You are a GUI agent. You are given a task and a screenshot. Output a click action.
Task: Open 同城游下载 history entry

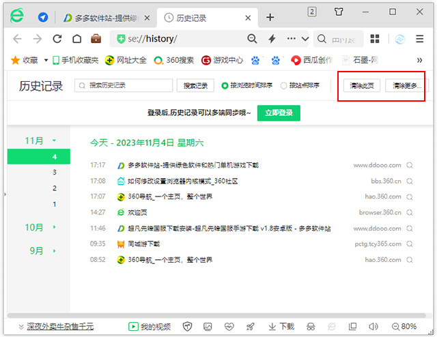coord(144,244)
